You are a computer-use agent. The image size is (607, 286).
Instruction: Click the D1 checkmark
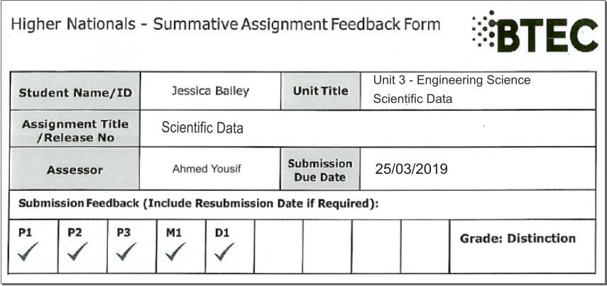[x=224, y=251]
